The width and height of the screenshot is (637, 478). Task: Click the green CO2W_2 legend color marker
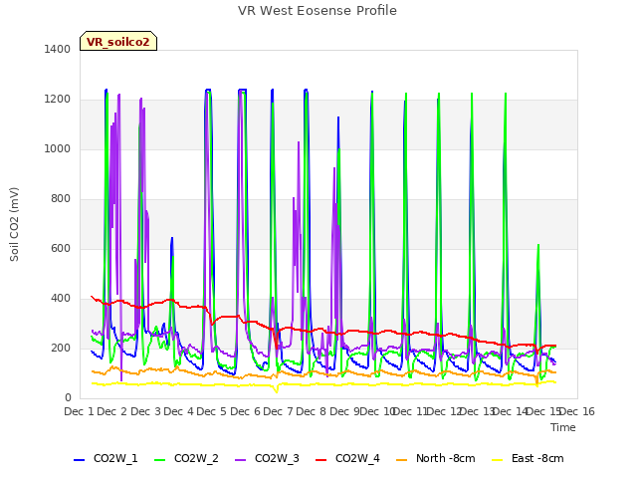(x=159, y=460)
